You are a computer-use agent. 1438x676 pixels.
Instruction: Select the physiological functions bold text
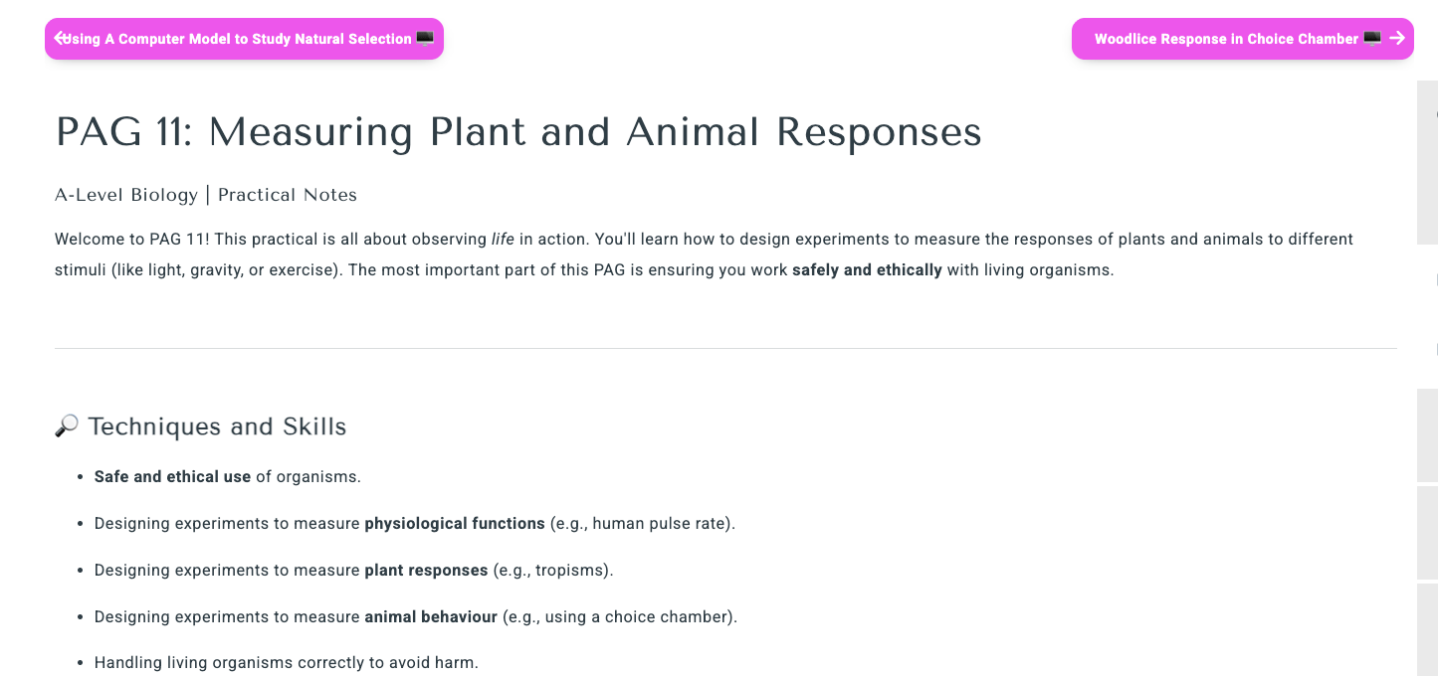454,523
